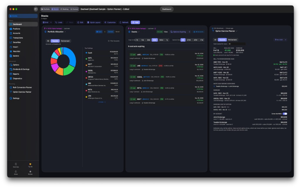This screenshot has width=301, height=188.
Task: Click the pencil beside Events title
Action: [139, 32]
